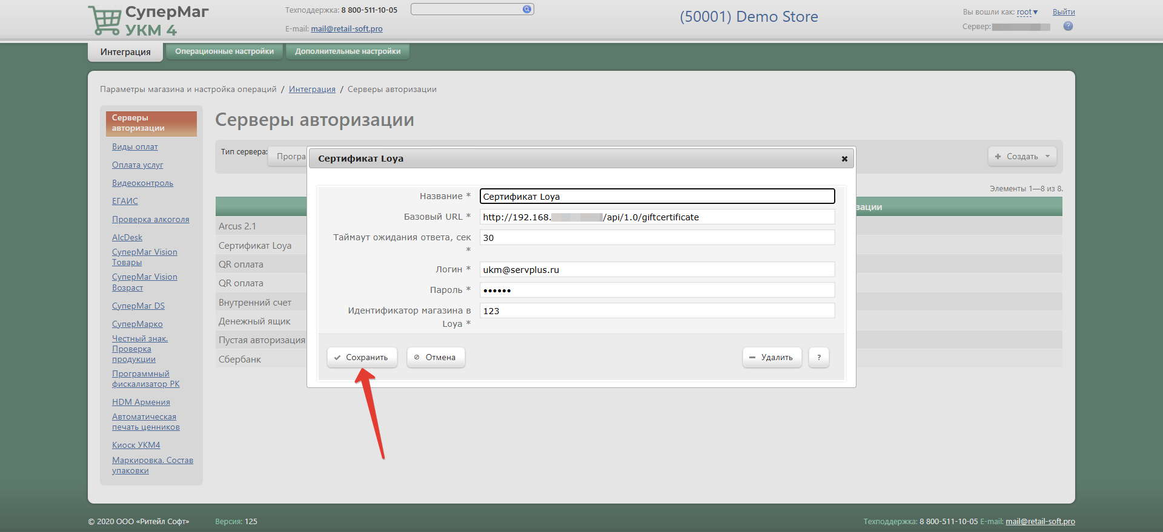The image size is (1163, 532).
Task: Open the Тип сервера selector
Action: [288, 156]
